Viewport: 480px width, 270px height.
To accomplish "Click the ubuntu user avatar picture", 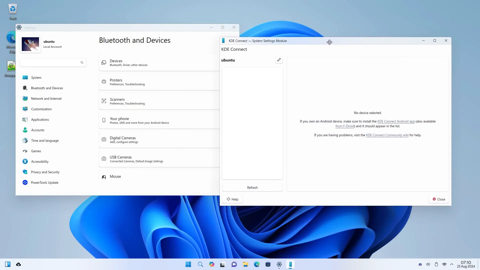I will pyautogui.click(x=30, y=44).
